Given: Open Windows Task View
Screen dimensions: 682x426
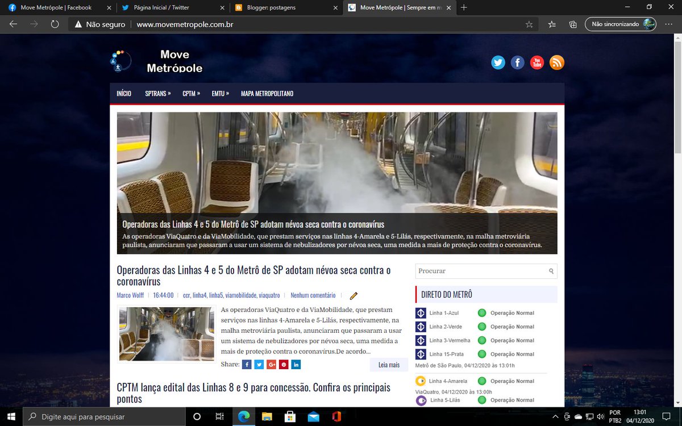Looking at the screenshot, I should tap(220, 416).
